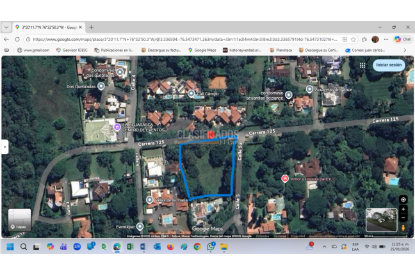
Task: Open Outlook on the taskbar
Action: [x=157, y=247]
